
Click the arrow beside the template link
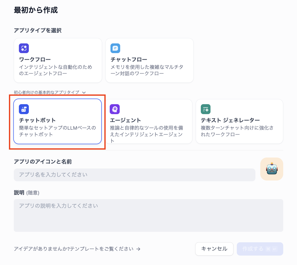(138, 249)
